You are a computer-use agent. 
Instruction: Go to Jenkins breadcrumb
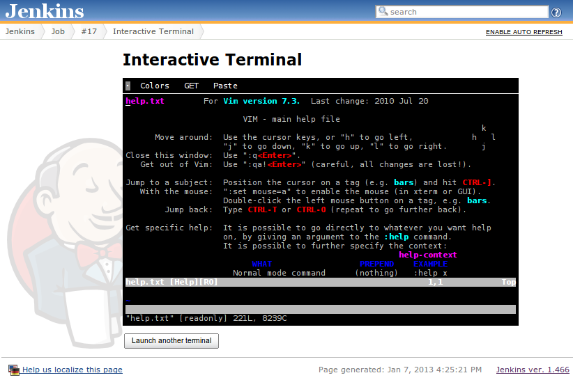20,31
